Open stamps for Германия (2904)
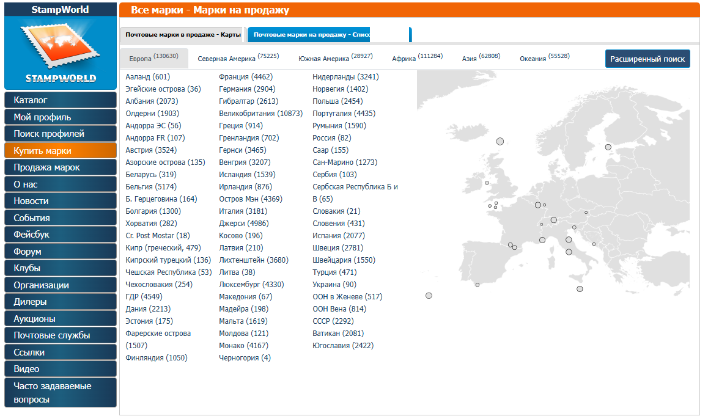 coord(247,89)
